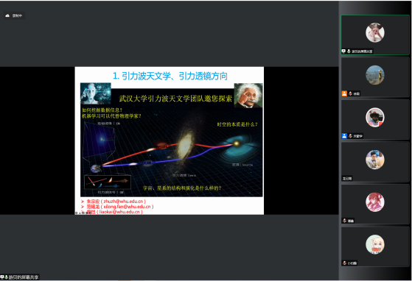Click the green microphone icon in bottom-left label
Viewport: 412px width, 281px height.
click(6, 277)
